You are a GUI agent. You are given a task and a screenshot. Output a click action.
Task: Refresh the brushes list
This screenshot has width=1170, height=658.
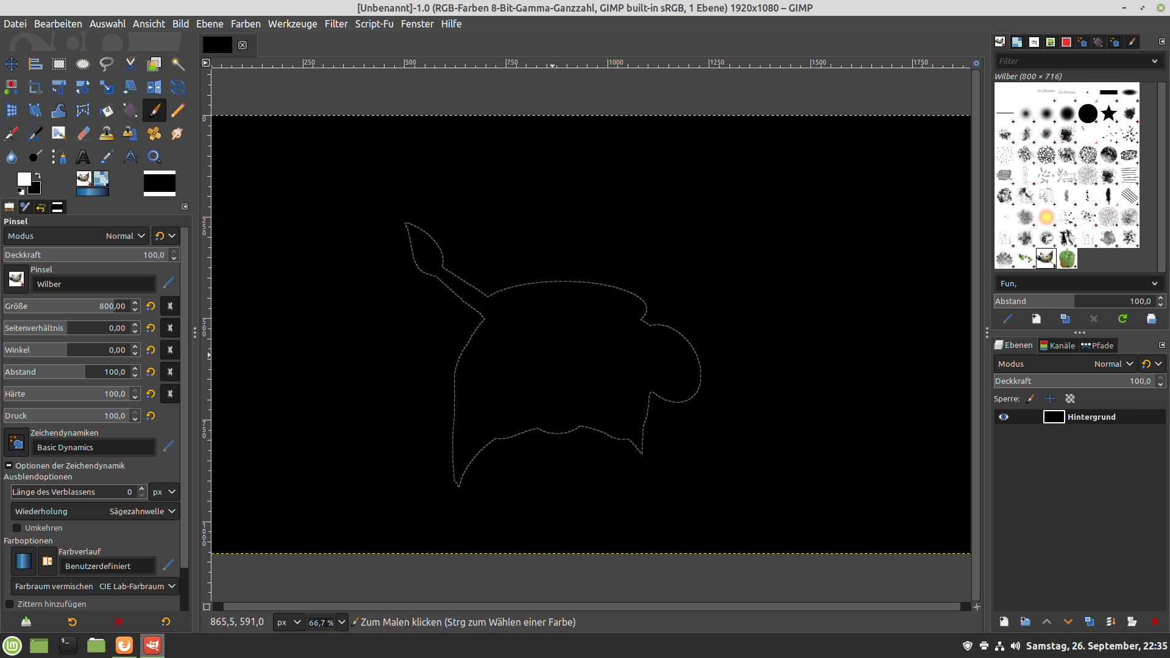tap(1122, 319)
